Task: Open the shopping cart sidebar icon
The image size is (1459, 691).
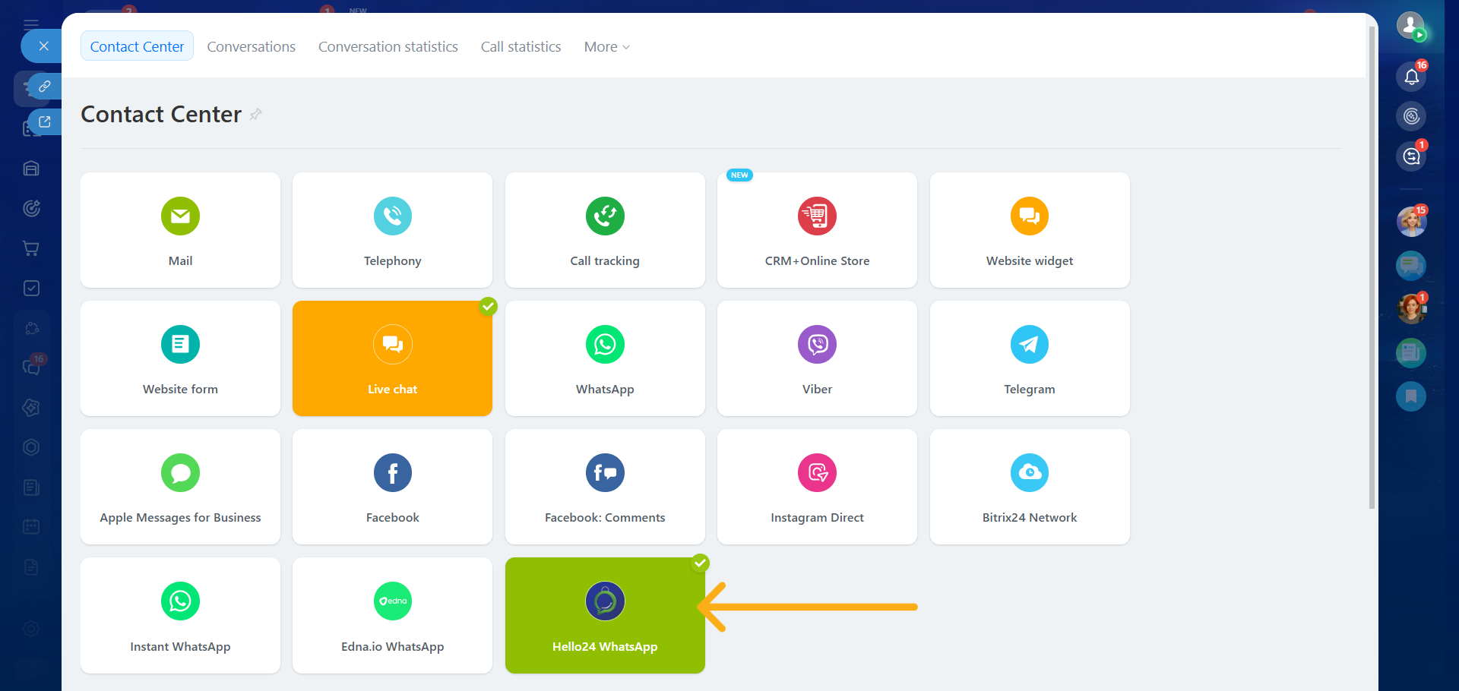Action: click(x=31, y=248)
